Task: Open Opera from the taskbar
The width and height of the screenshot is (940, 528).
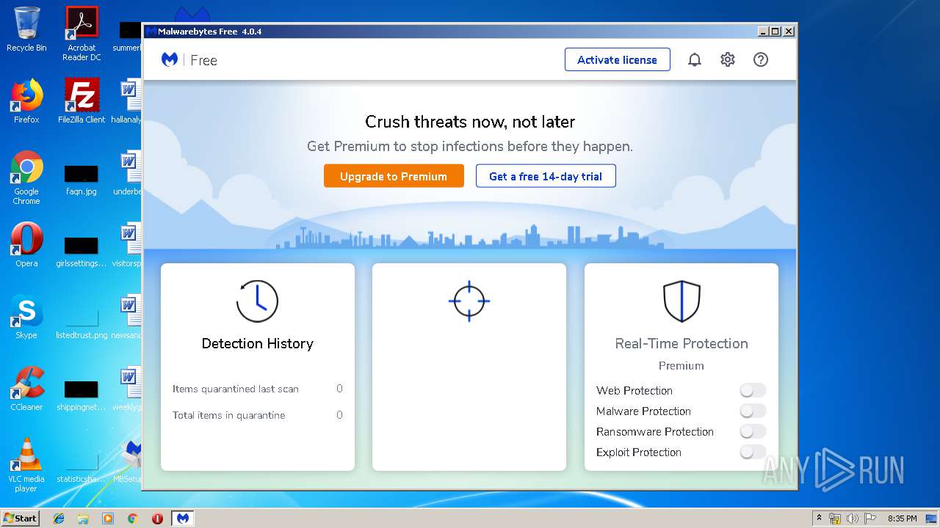Action: click(x=157, y=518)
